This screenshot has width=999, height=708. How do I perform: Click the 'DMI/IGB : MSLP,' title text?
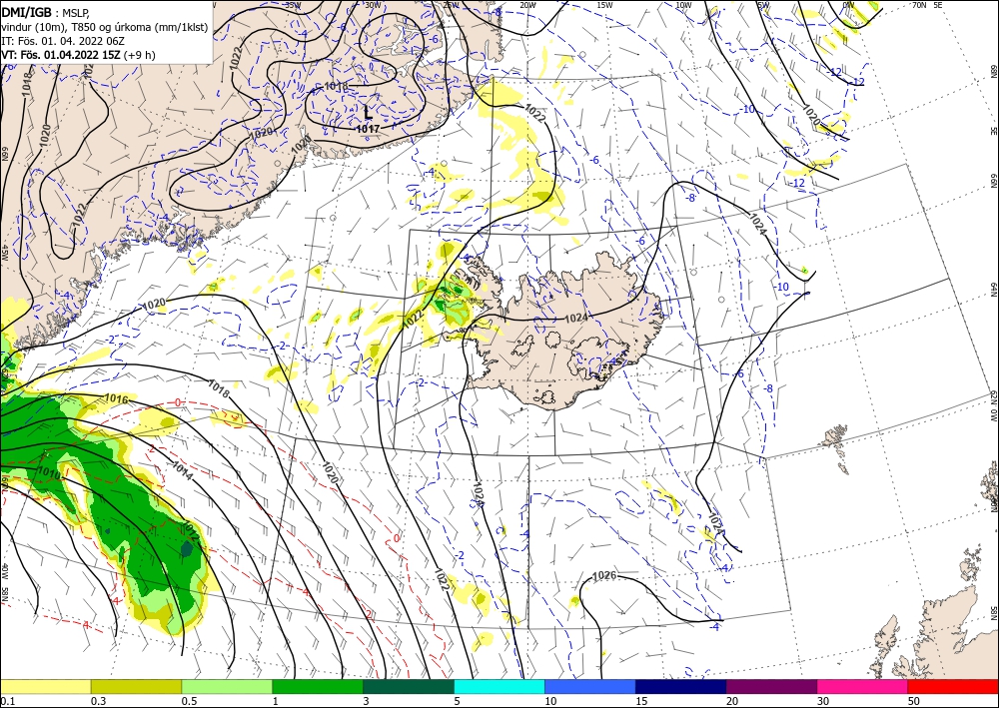(45, 13)
